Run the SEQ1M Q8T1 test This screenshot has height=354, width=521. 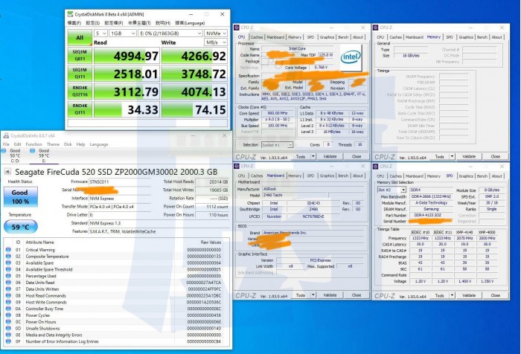point(79,55)
